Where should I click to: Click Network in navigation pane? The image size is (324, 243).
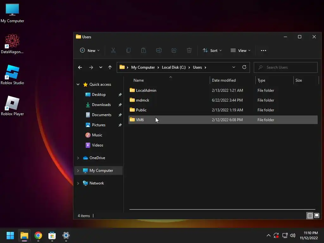pos(97,183)
